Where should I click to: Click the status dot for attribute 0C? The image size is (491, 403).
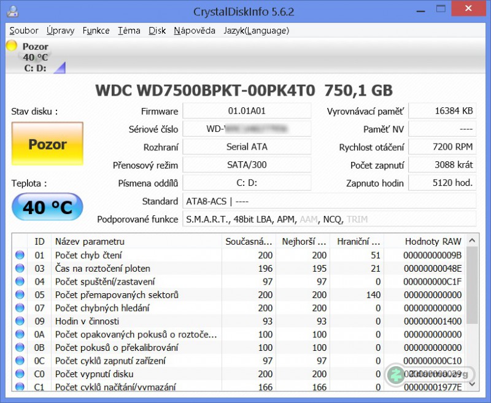(x=20, y=361)
